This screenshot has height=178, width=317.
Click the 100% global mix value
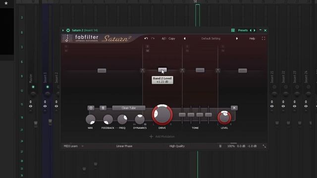click(x=231, y=146)
